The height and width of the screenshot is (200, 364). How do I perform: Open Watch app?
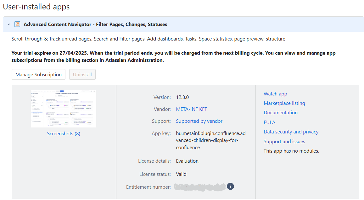[x=275, y=94]
